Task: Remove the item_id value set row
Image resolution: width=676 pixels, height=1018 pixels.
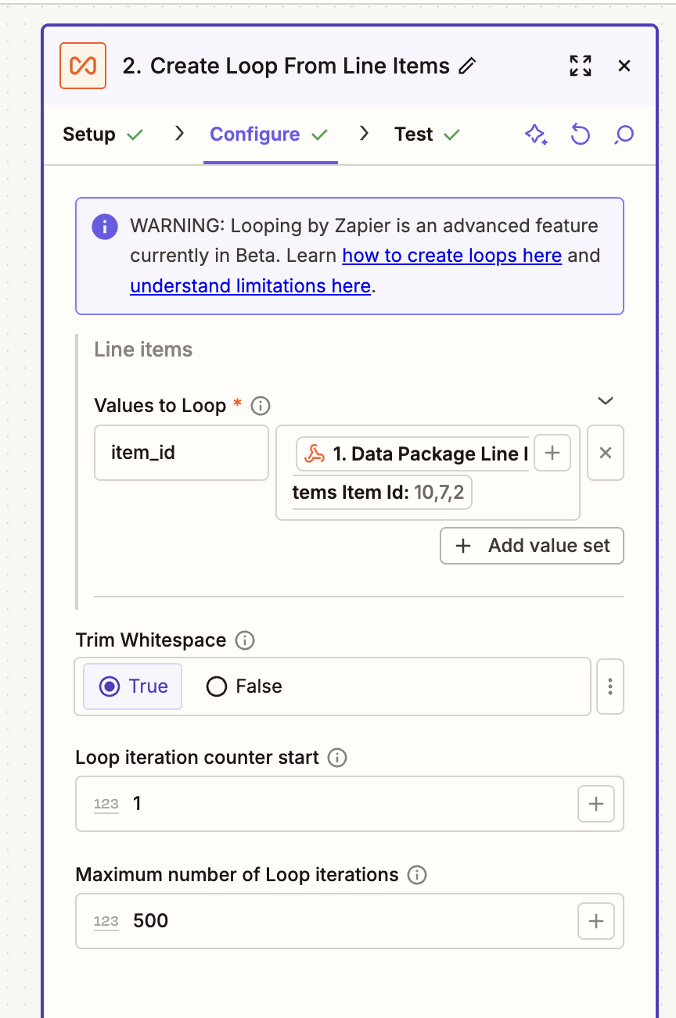Action: [605, 453]
